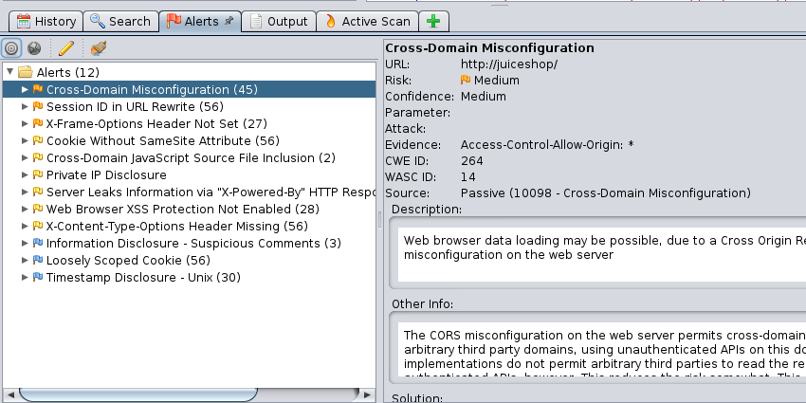Expand the Cross-Domain Misconfiguration alert node

coord(25,90)
